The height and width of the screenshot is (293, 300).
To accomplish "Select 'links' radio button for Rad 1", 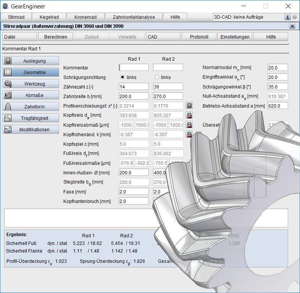I will tap(123, 77).
